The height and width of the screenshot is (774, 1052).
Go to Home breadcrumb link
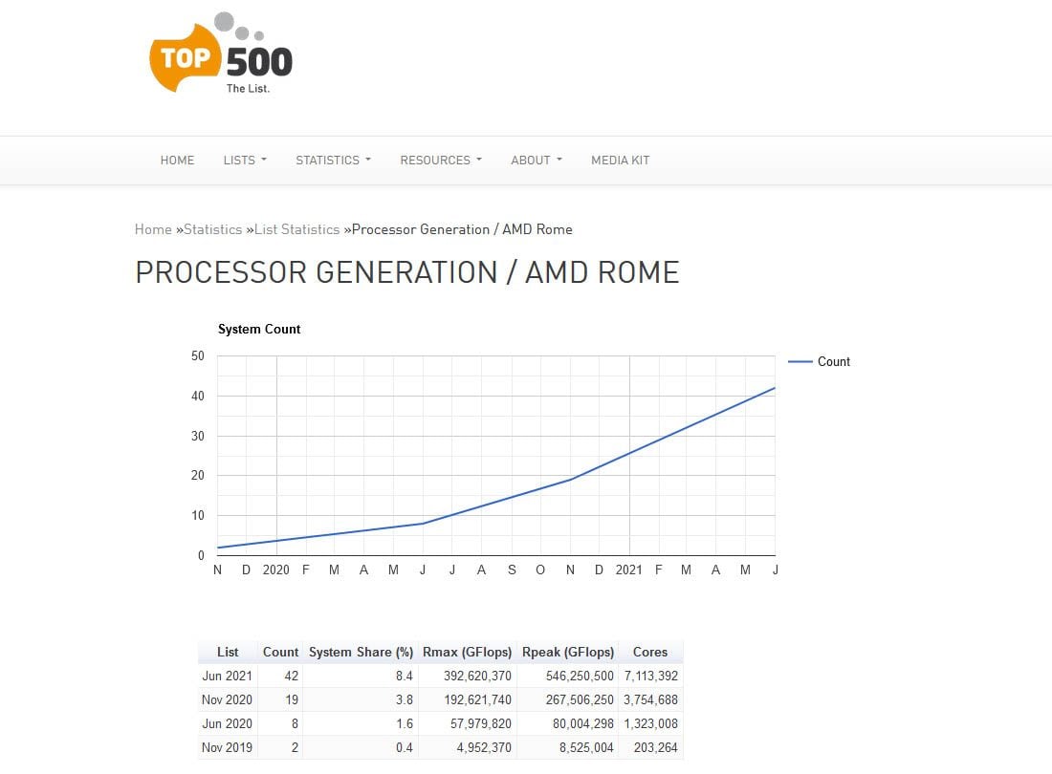pyautogui.click(x=153, y=229)
